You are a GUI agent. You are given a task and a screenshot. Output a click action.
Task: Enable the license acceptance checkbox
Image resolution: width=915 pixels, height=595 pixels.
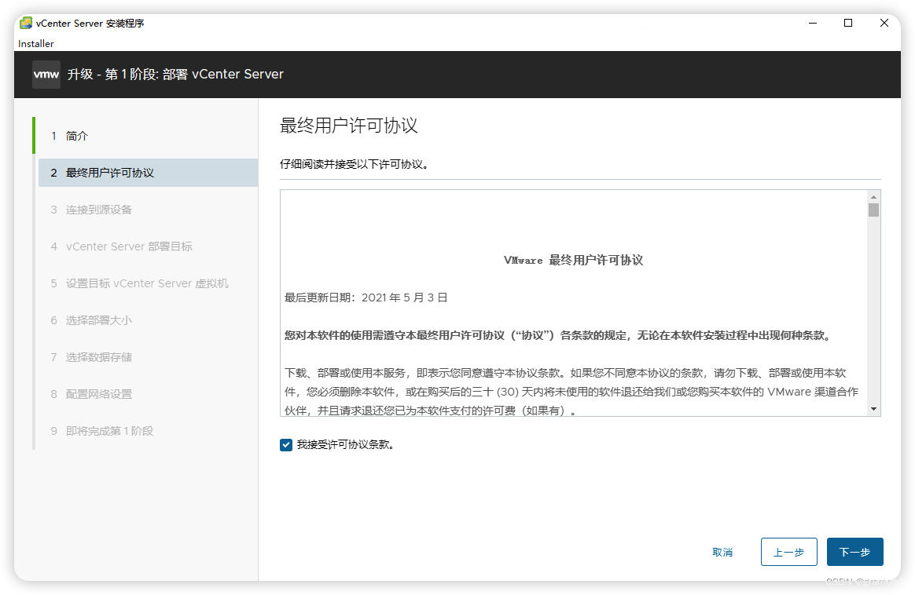[286, 444]
